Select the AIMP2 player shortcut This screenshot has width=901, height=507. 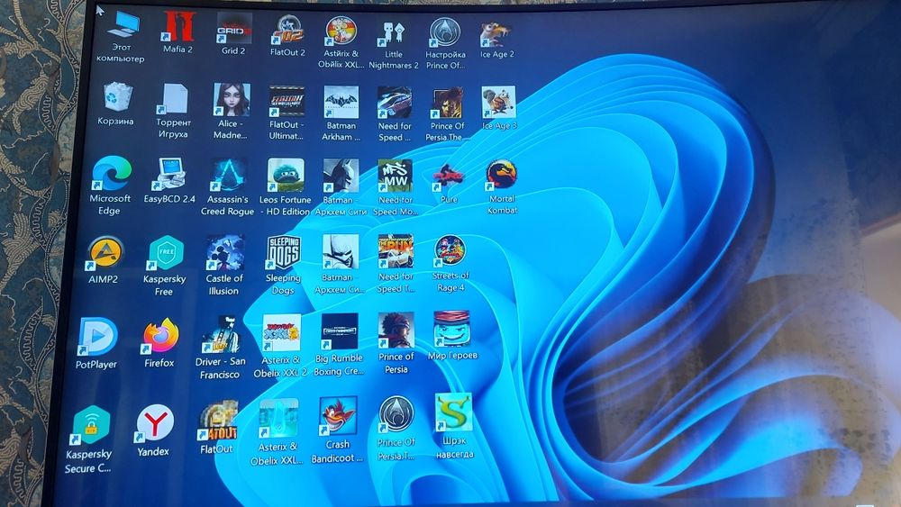point(104,260)
